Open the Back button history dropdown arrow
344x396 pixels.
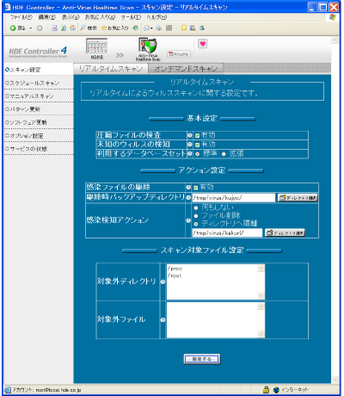(31, 28)
